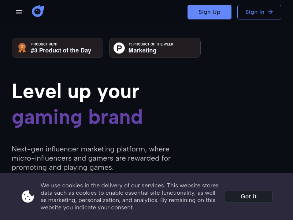This screenshot has height=220, width=293.
Task: Click the 'Next-gen influencer marketing platform' line
Action: point(90,149)
